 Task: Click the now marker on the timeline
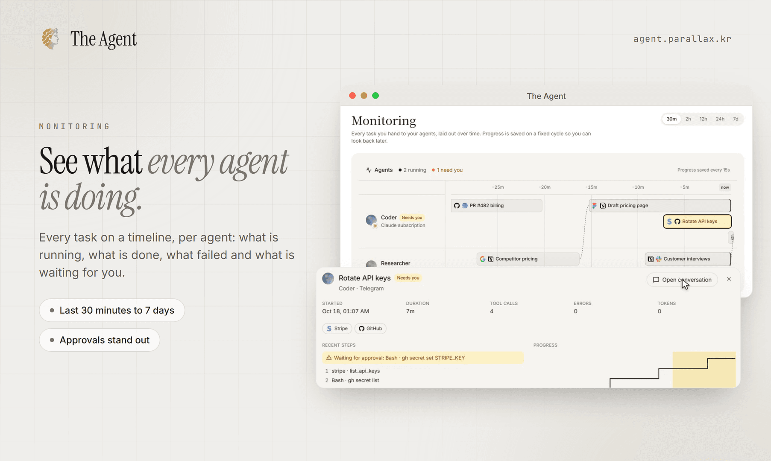[725, 187]
